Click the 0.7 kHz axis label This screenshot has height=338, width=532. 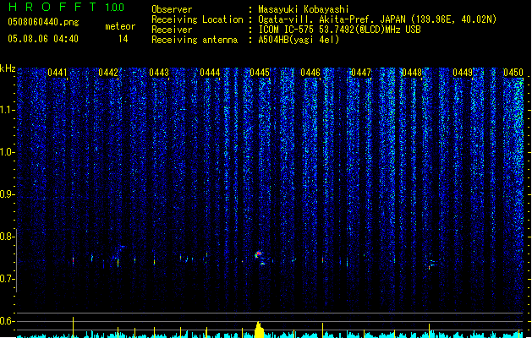coord(7,279)
